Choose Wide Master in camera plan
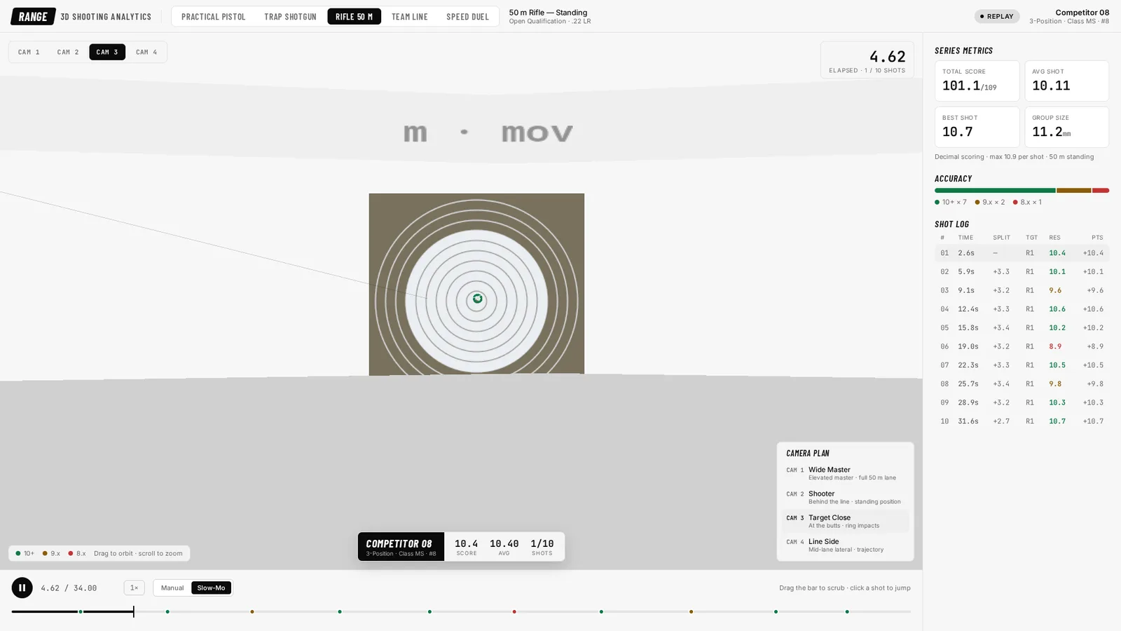The image size is (1121, 631). [x=845, y=473]
